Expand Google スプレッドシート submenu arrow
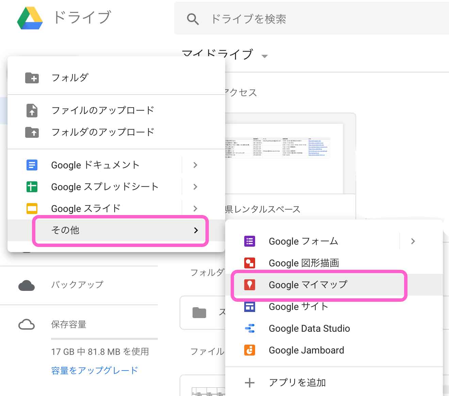The width and height of the screenshot is (449, 396). click(195, 187)
